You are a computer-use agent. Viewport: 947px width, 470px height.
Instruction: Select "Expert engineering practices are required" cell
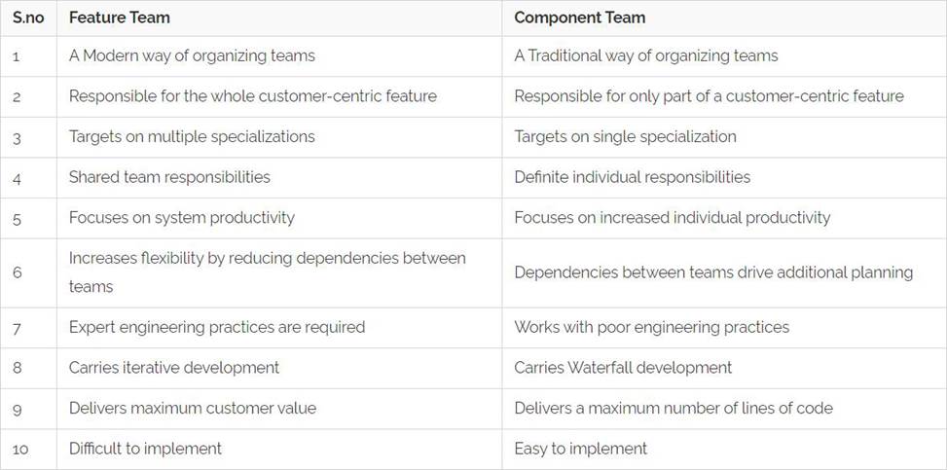(217, 327)
